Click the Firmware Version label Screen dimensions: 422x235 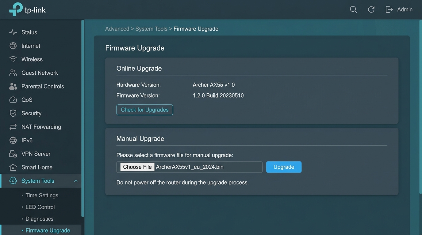(138, 95)
